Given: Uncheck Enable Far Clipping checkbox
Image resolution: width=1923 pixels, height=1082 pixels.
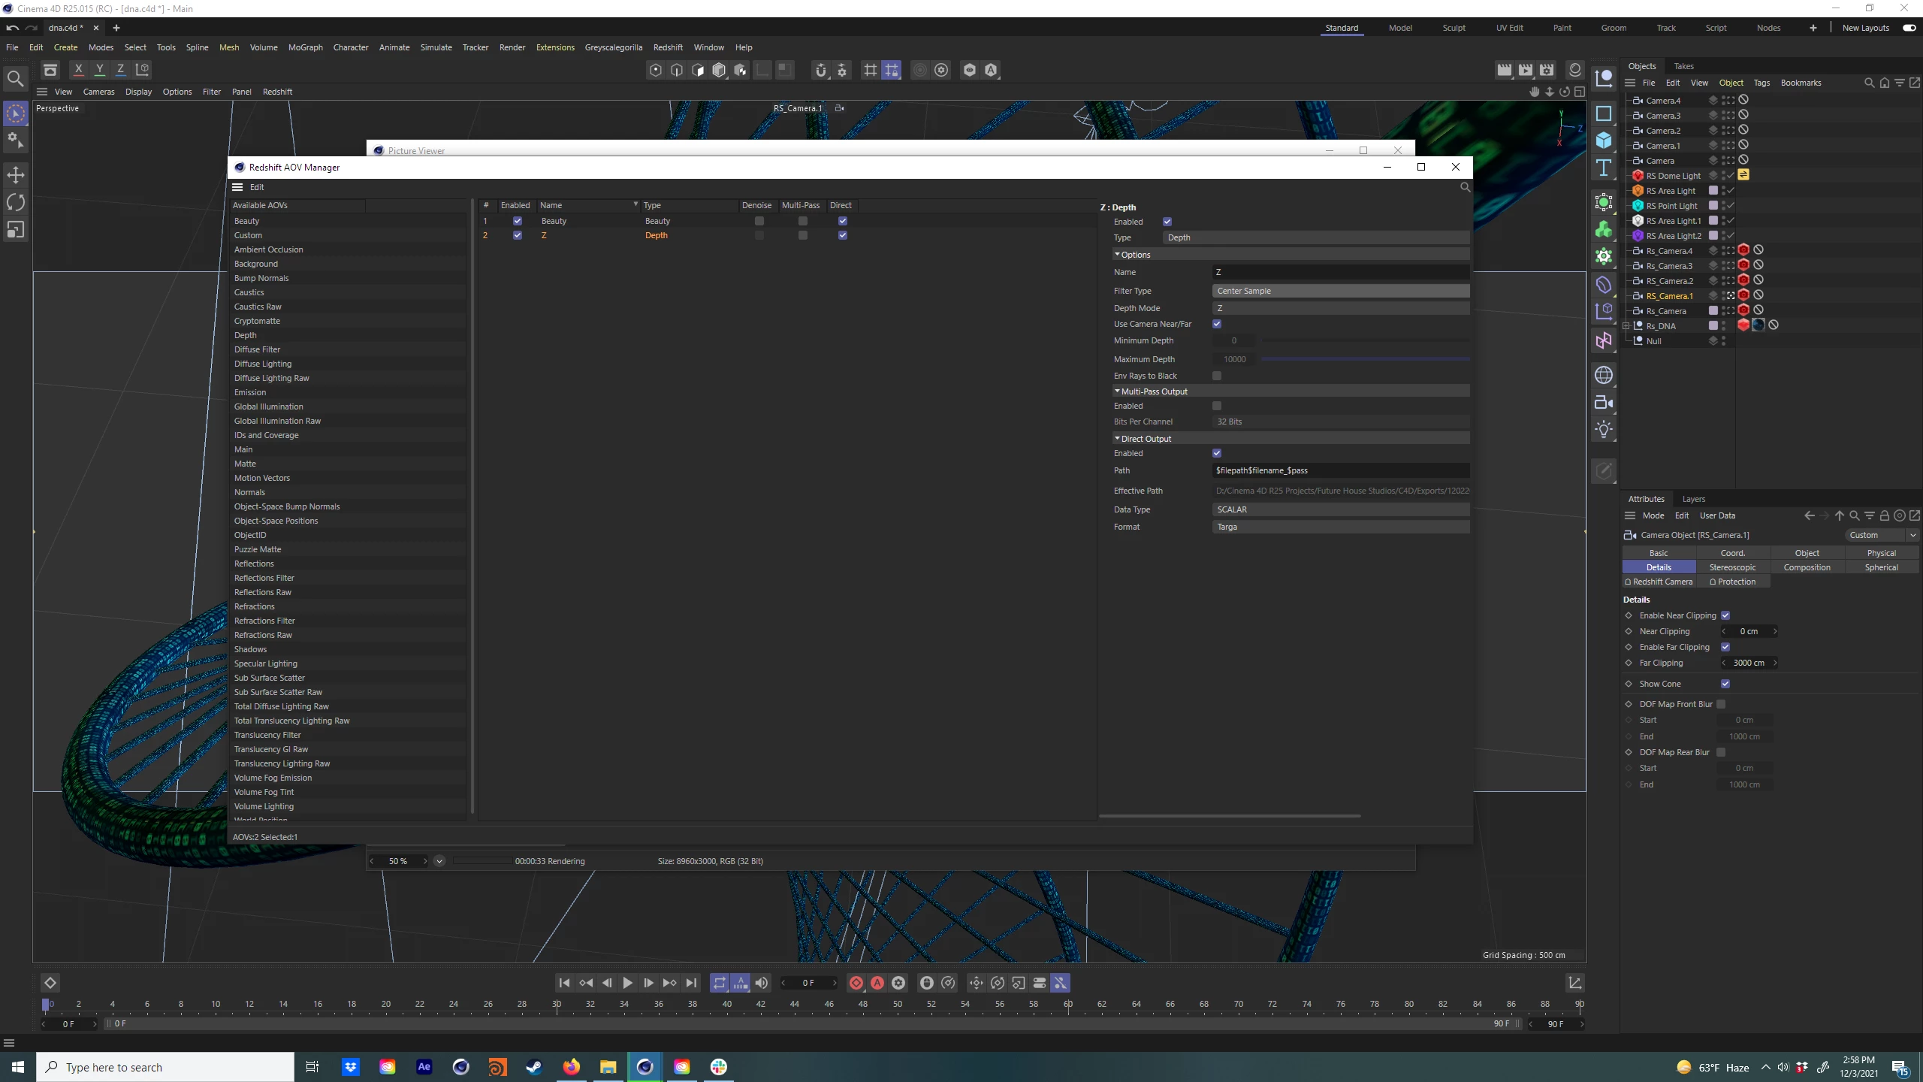Looking at the screenshot, I should pos(1725,647).
